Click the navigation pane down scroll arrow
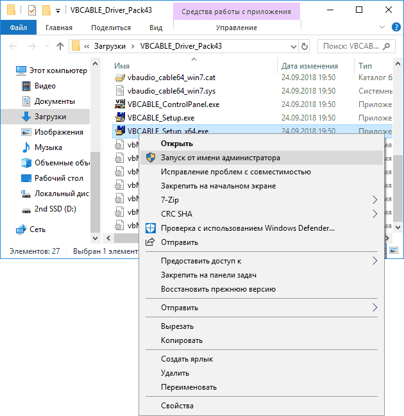The height and width of the screenshot is (416, 404). click(95, 238)
